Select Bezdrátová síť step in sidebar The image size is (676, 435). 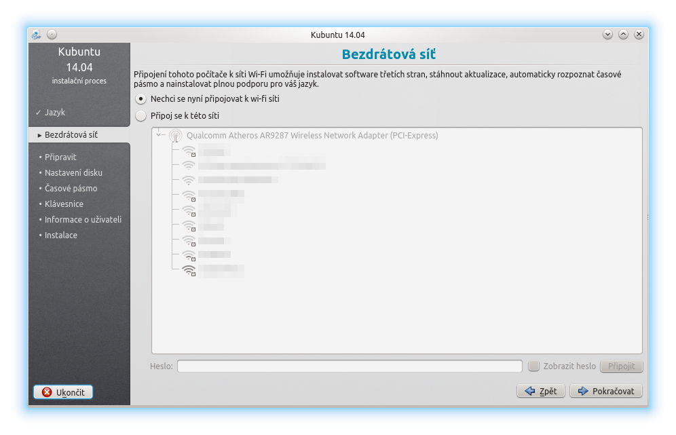[71, 135]
